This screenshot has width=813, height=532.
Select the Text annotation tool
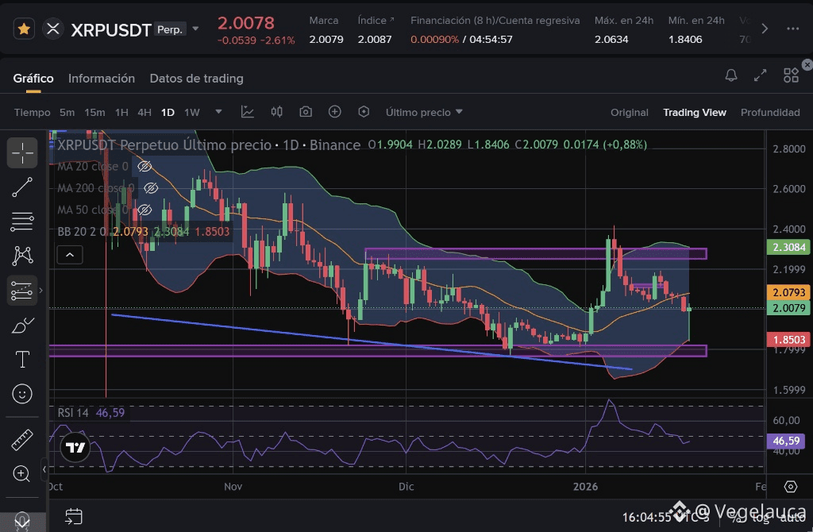pos(22,359)
